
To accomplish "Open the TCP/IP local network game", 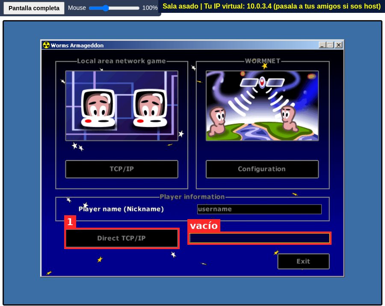I will (x=122, y=169).
